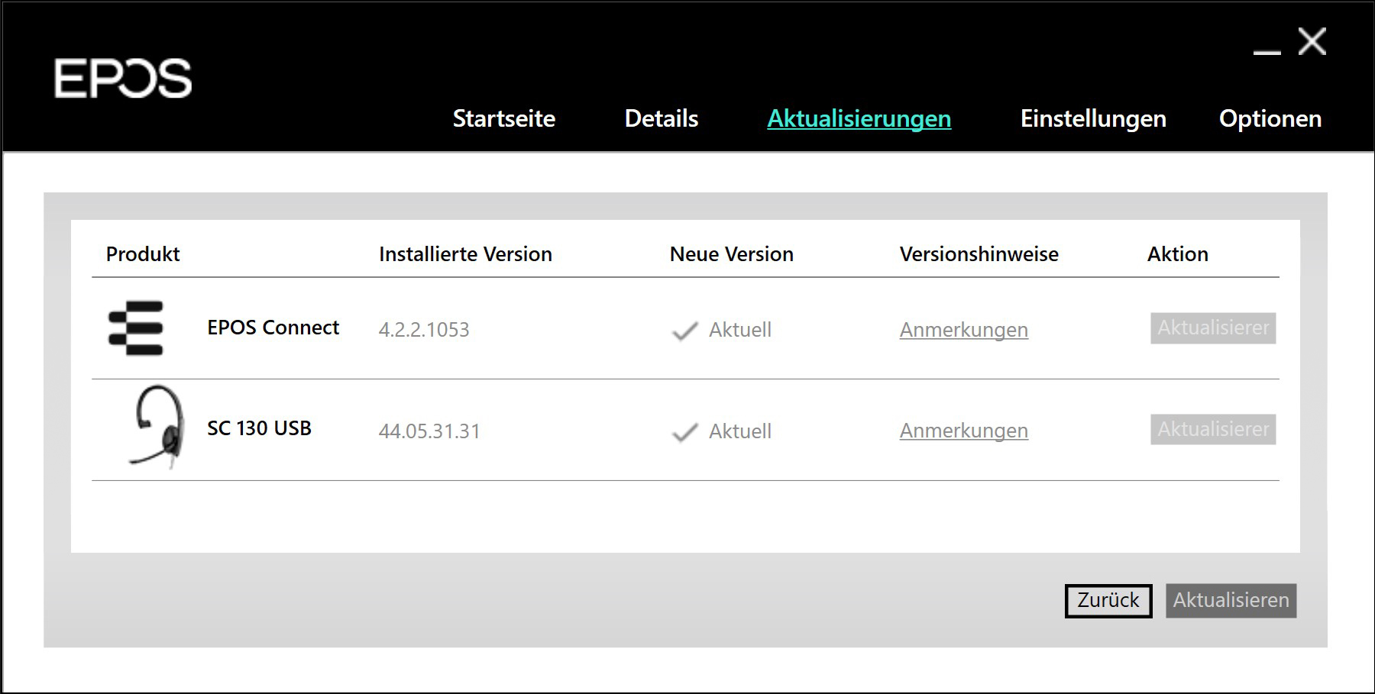Select the EPOS Connect product name
This screenshot has width=1375, height=694.
273,328
